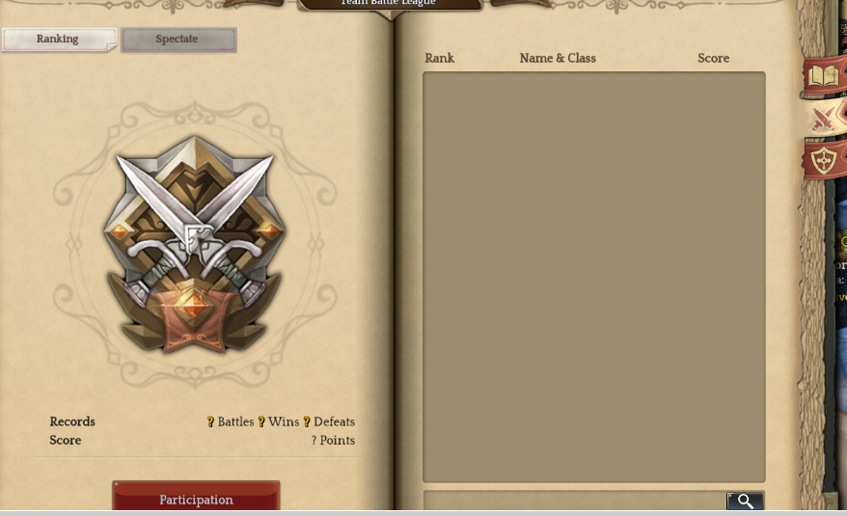Open the shield crest bookmark icon
Viewport: 847px width, 516px height.
coord(825,159)
